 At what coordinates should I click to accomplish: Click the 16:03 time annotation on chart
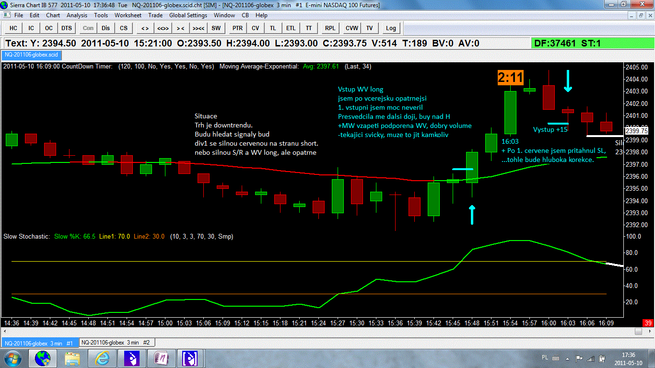pos(510,142)
